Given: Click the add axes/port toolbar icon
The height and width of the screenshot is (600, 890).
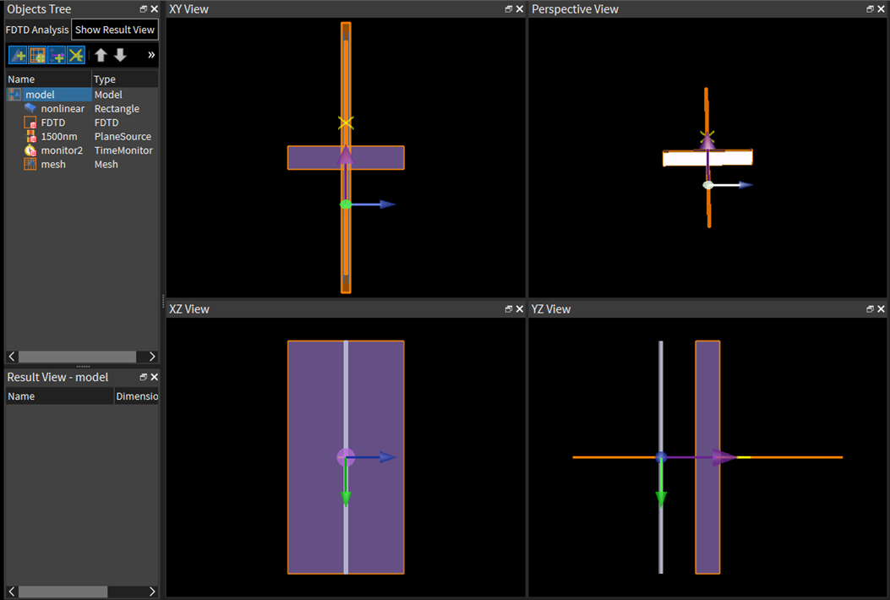Looking at the screenshot, I should pyautogui.click(x=57, y=55).
